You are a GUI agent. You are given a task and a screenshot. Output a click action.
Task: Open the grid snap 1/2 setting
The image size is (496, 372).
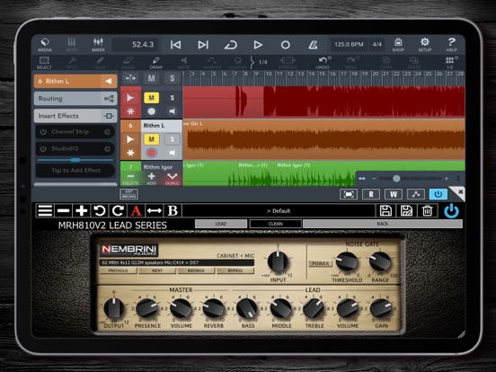point(450,63)
